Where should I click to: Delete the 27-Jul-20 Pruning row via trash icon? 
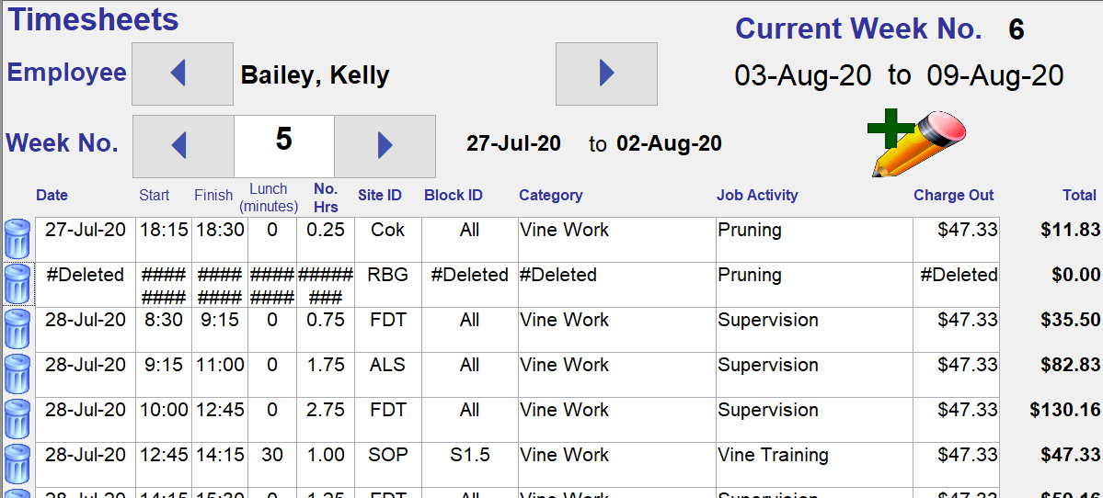(17, 239)
